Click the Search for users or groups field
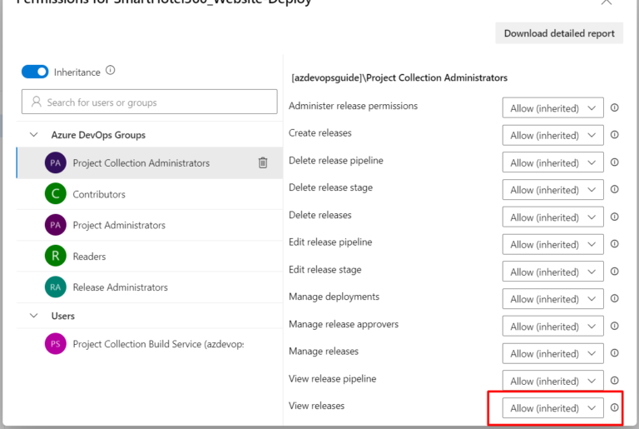639x429 pixels. [x=150, y=102]
